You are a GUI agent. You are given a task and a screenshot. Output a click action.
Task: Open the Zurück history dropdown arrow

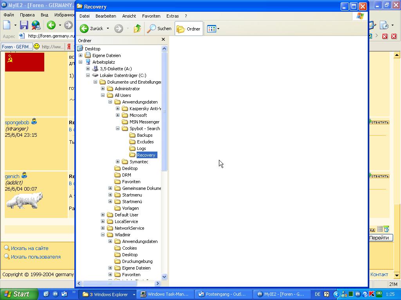coord(108,29)
